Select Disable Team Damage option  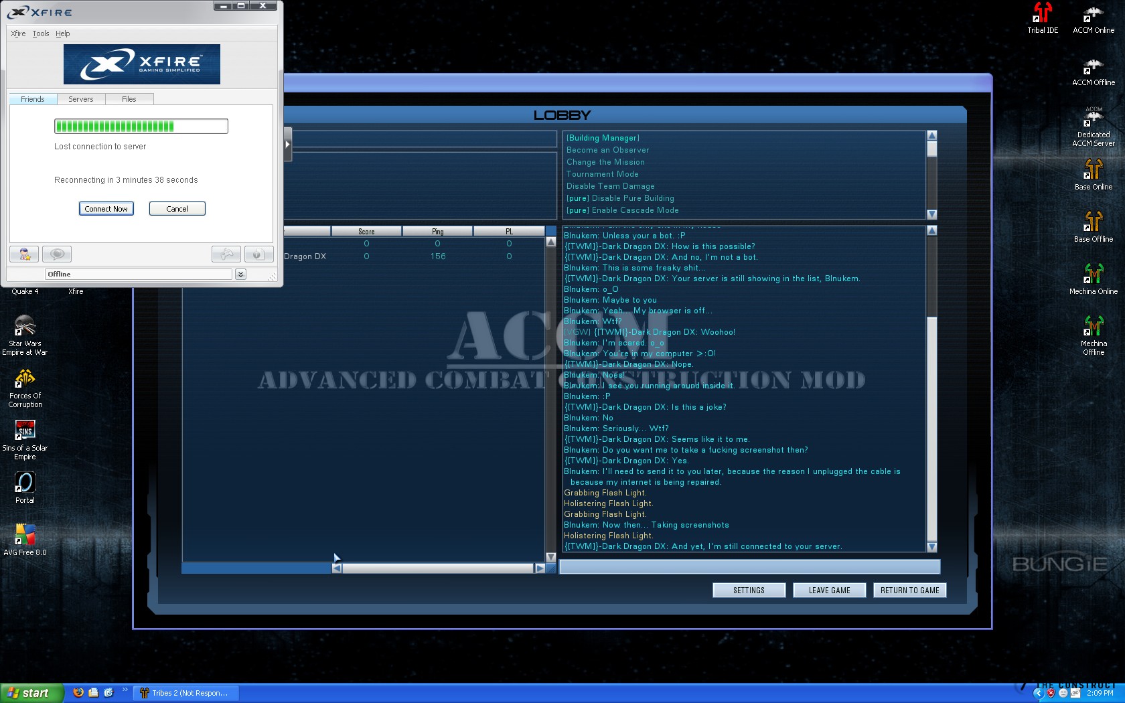610,186
